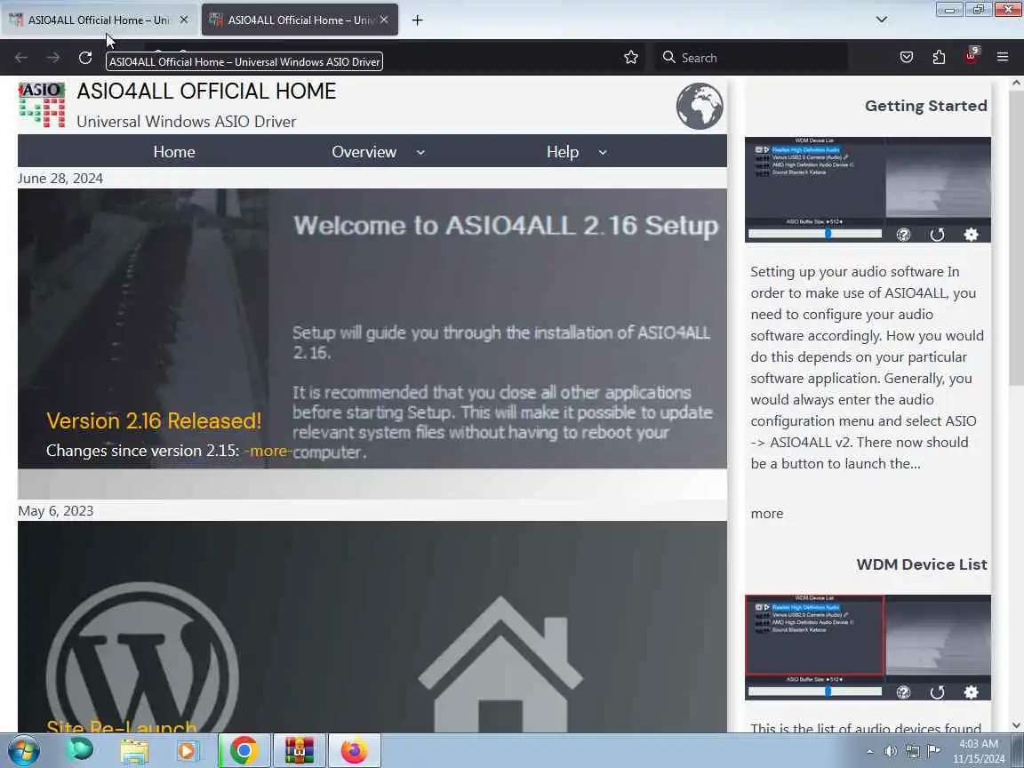Open the Help menu item
The height and width of the screenshot is (768, 1024).
563,151
